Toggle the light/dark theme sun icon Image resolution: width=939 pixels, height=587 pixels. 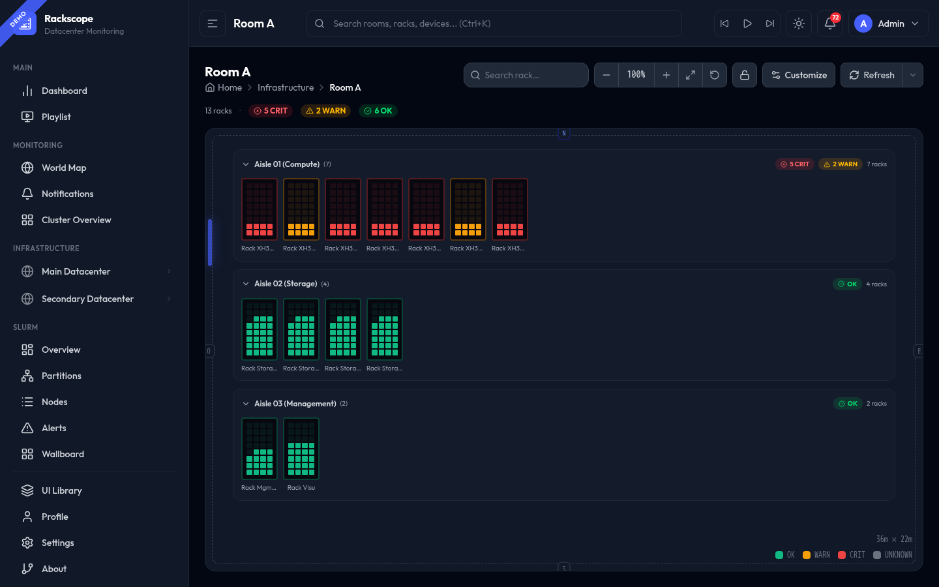(x=799, y=23)
